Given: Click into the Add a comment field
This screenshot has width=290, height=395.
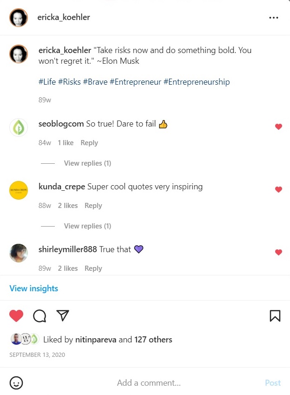Looking at the screenshot, I should click(149, 383).
